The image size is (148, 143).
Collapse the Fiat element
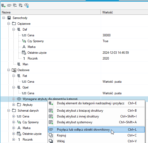click(x=13, y=76)
